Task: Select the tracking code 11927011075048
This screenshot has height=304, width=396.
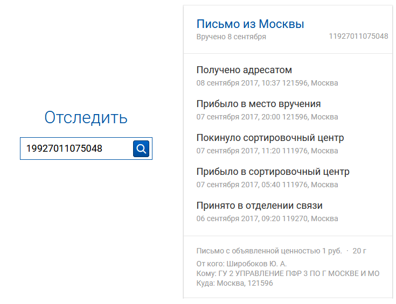Action: [358, 37]
